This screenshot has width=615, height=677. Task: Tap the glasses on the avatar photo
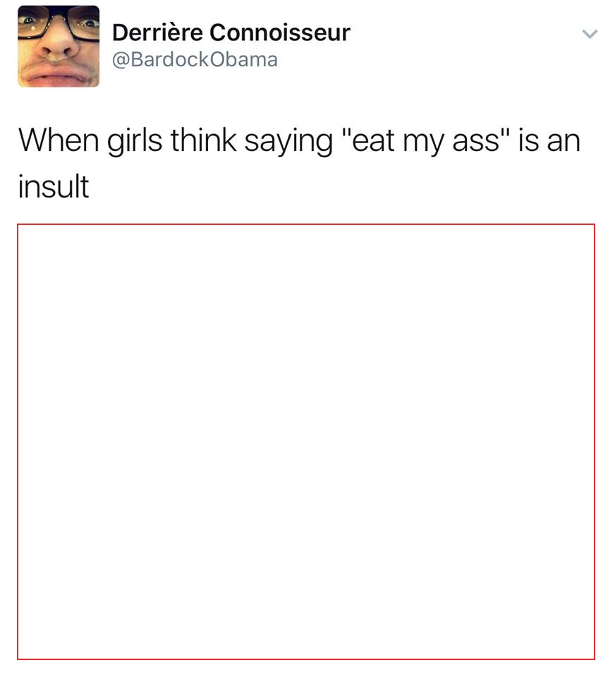59,24
